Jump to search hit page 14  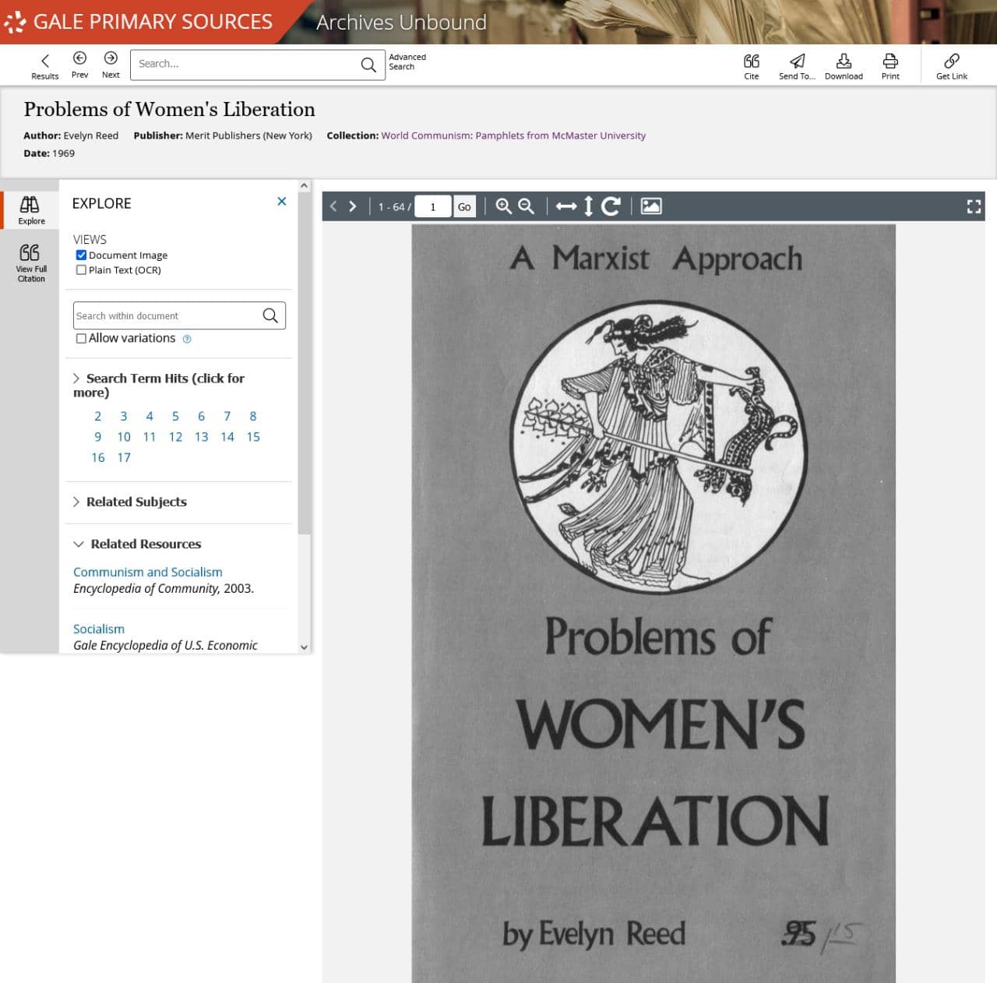coord(227,437)
